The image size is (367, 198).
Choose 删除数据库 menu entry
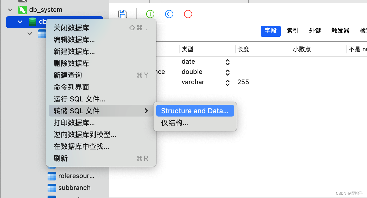tap(101, 63)
